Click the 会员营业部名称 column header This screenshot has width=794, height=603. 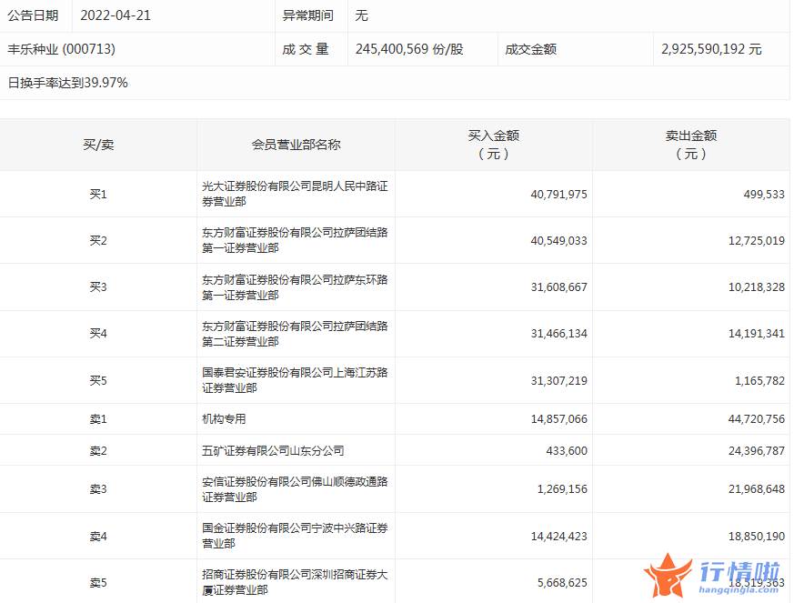click(x=296, y=145)
